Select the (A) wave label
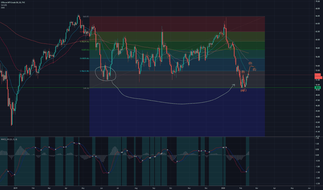 242,91
